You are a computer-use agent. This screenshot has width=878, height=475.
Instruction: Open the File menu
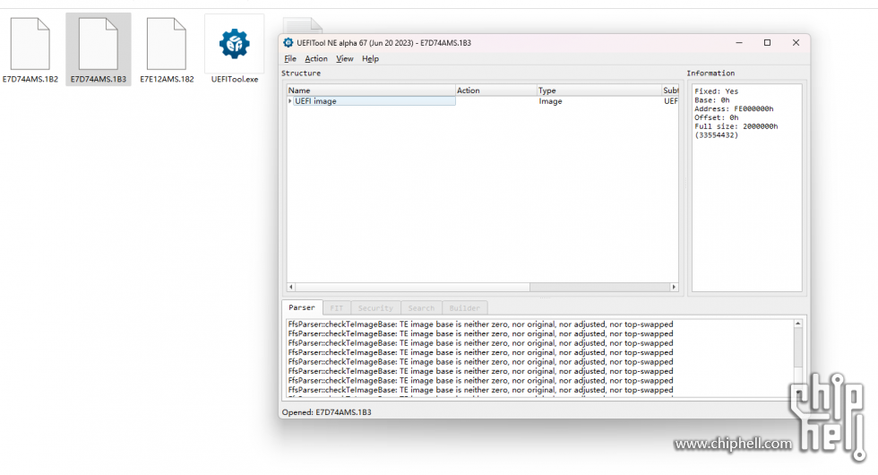(x=290, y=59)
